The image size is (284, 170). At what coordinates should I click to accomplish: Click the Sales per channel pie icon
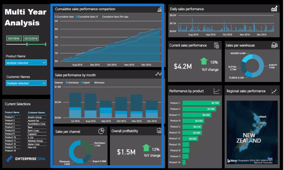coord(101,131)
